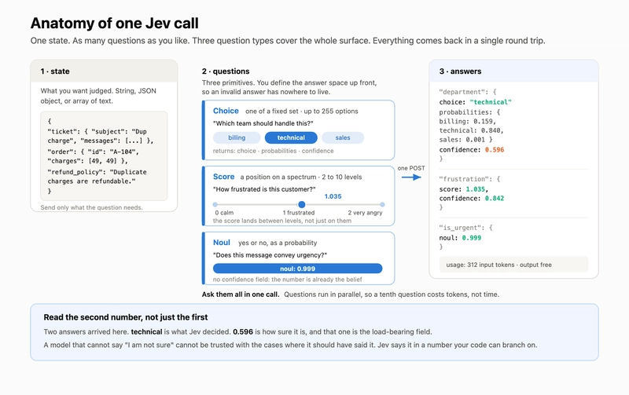The height and width of the screenshot is (395, 629).
Task: Click 'the score lands between levels' note
Action: 282,221
